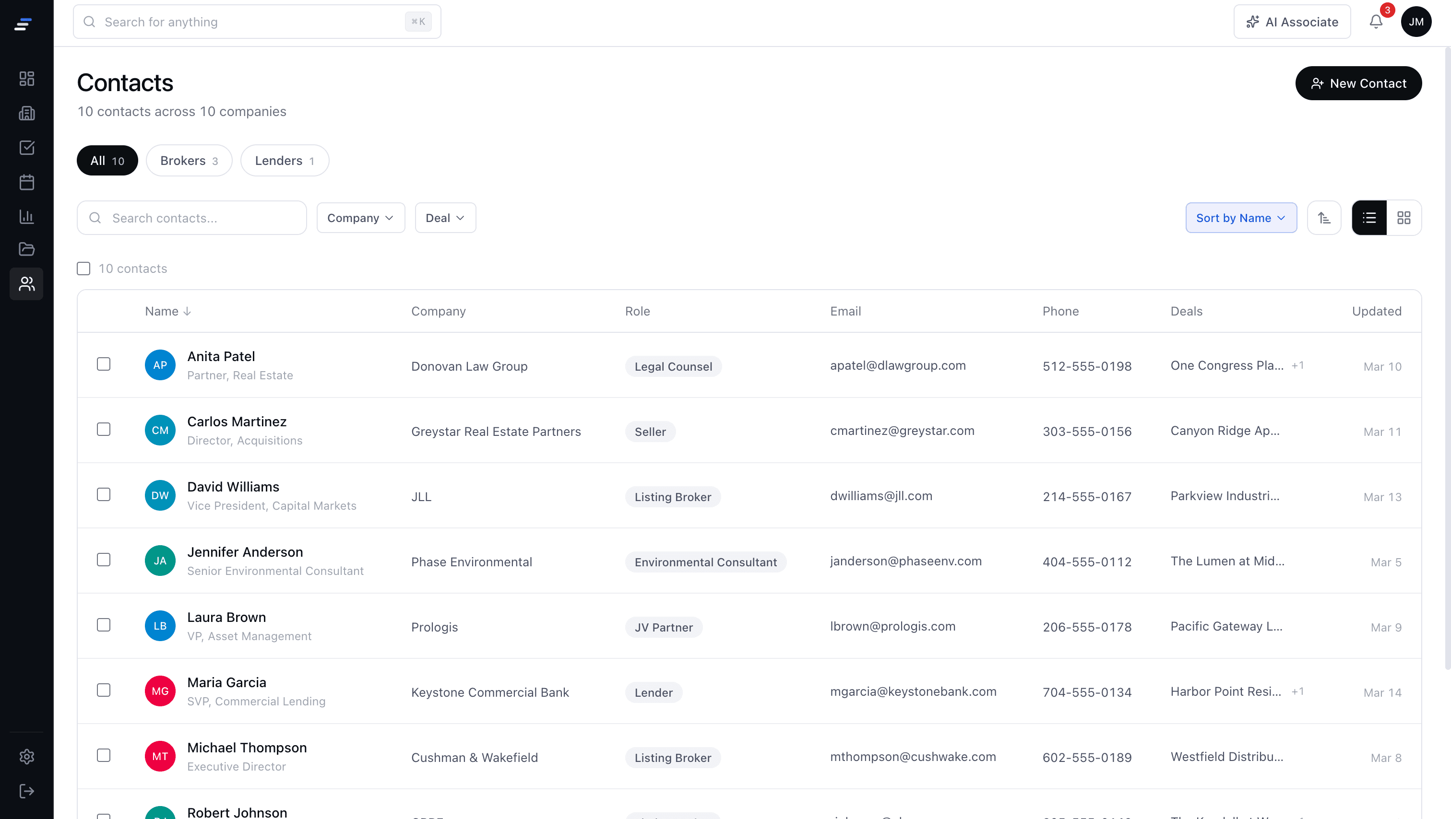The image size is (1451, 819).
Task: Select all contacts with the 10 contacts checkbox
Action: (x=83, y=269)
